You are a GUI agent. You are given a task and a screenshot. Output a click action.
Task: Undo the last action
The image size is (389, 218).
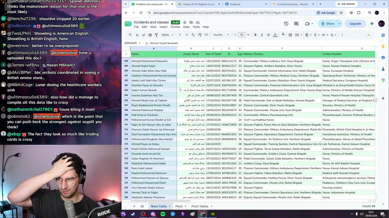click(x=137, y=35)
